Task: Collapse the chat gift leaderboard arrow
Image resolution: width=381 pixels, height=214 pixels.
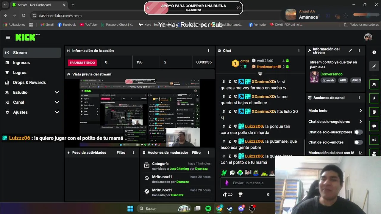Action: click(260, 73)
